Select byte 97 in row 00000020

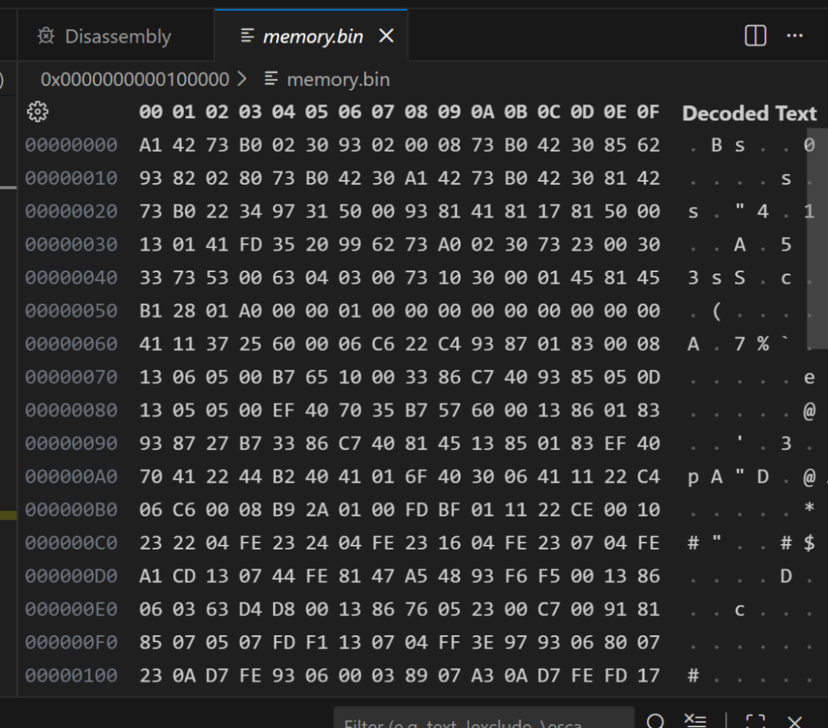point(283,212)
